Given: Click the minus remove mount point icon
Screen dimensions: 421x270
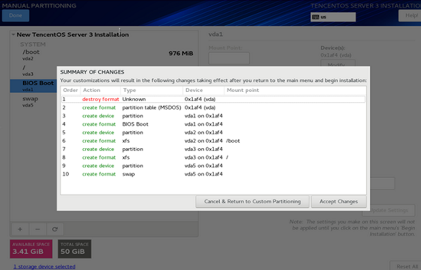Looking at the screenshot, I should 37,229.
